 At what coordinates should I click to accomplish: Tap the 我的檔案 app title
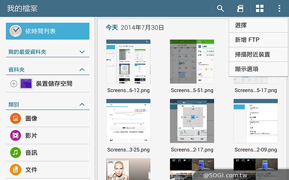coord(22,9)
